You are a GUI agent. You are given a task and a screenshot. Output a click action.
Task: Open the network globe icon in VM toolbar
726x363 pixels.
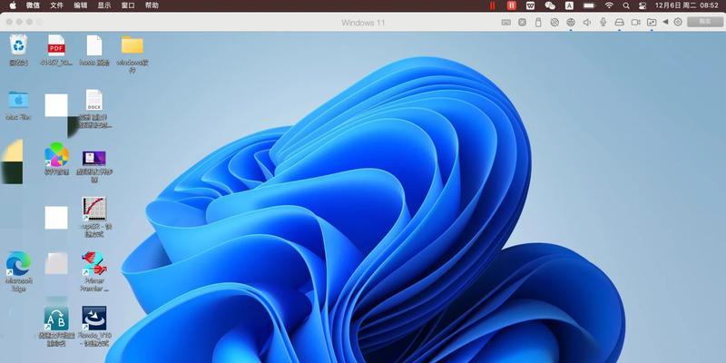coord(571,22)
